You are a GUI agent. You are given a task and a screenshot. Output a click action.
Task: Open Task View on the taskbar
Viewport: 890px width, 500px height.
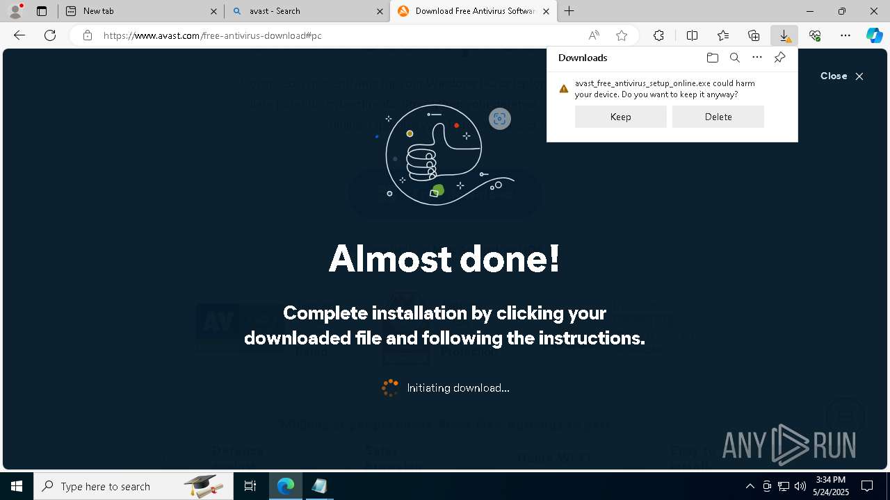click(250, 486)
